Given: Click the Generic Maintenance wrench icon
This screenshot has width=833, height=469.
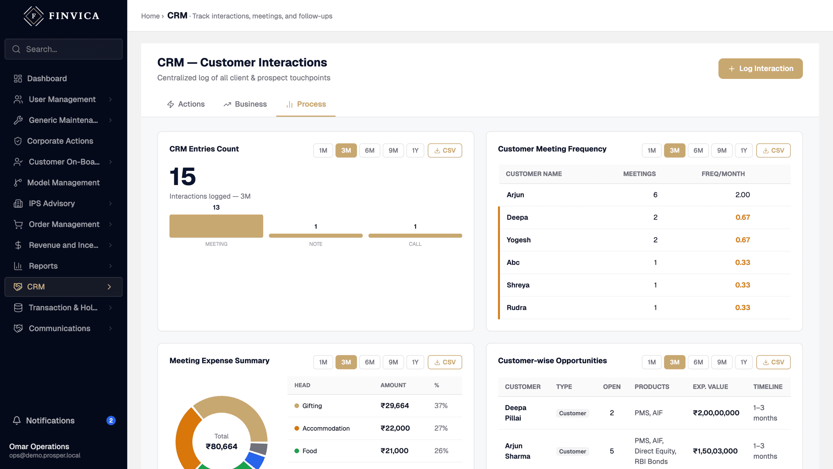Looking at the screenshot, I should (18, 120).
